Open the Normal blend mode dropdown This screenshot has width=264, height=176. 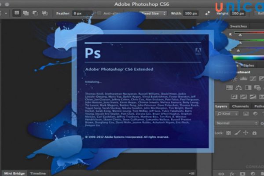point(237,123)
